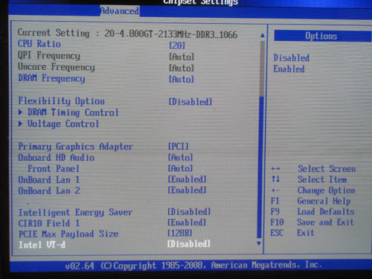Click Select Screen help entry

(327, 169)
